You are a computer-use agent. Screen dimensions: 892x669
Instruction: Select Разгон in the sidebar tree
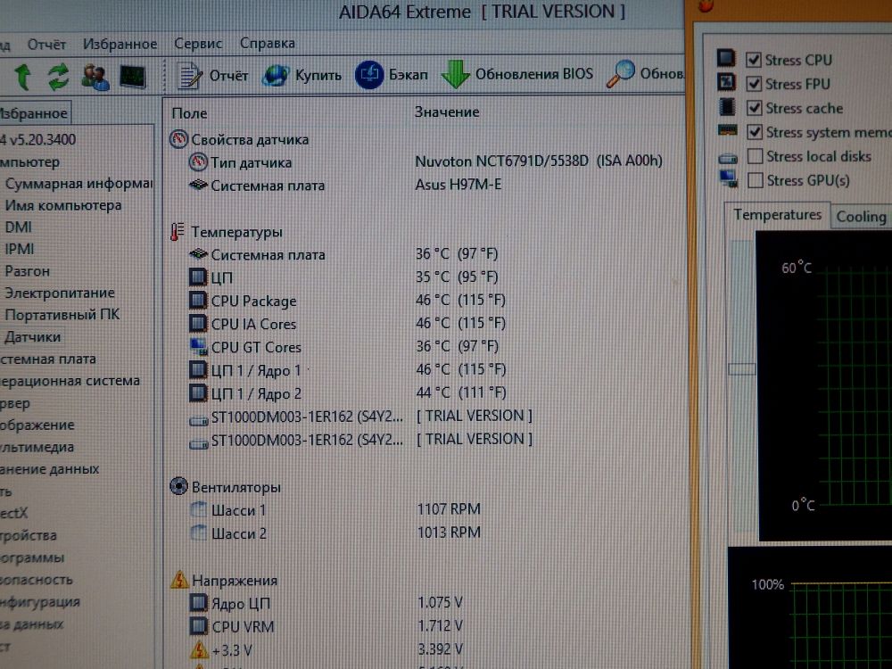[28, 271]
